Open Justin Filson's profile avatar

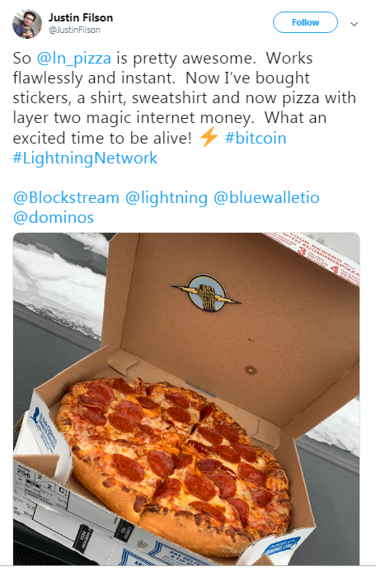[x=27, y=24]
